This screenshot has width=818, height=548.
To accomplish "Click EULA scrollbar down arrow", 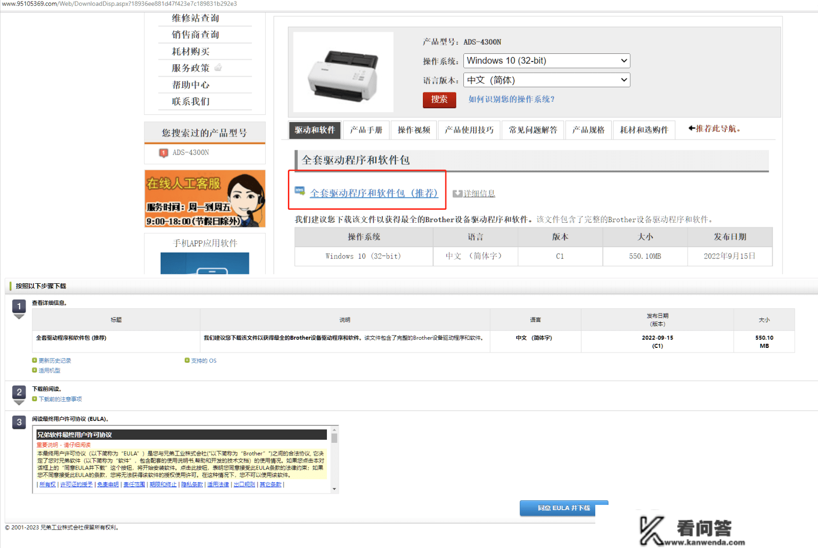I will coord(334,489).
